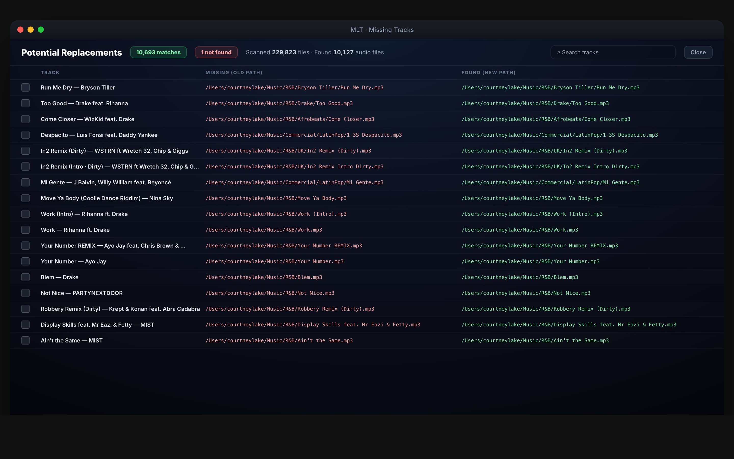This screenshot has width=734, height=459.
Task: Select checkbox for Your Number — Ayo Jay
Action: (25, 261)
